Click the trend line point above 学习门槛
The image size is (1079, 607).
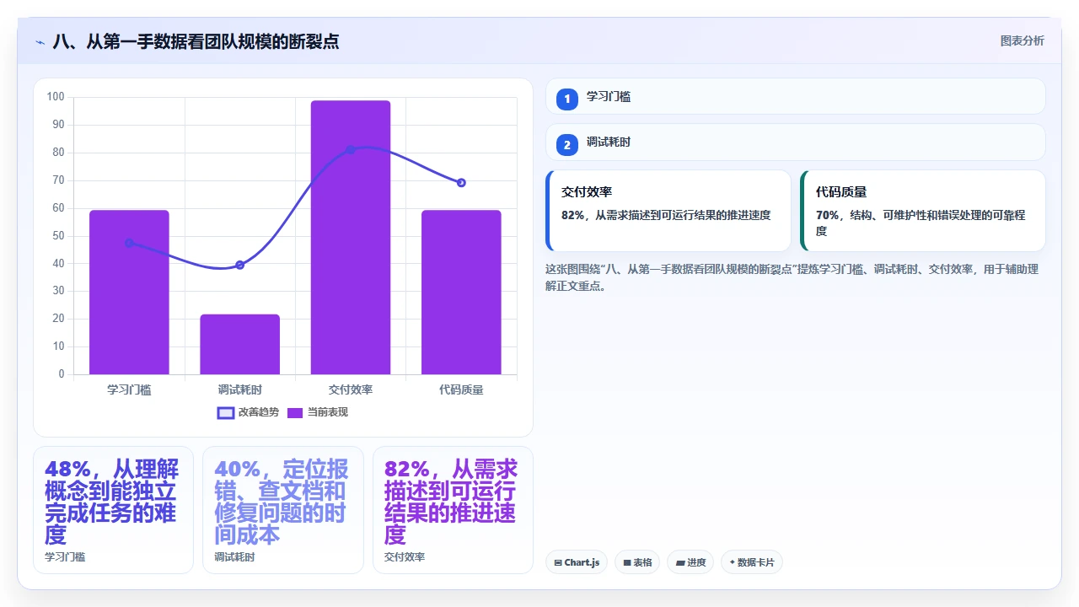(129, 243)
